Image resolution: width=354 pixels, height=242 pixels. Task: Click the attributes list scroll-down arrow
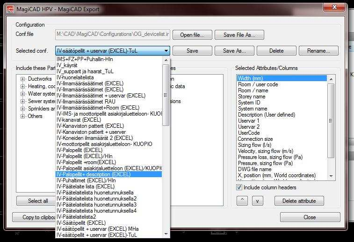click(331, 176)
